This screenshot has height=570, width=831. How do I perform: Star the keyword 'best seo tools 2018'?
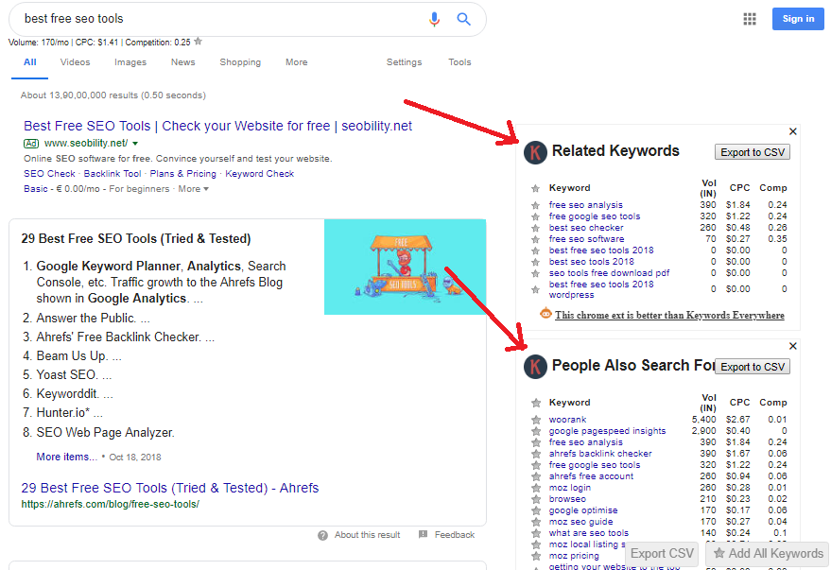536,262
